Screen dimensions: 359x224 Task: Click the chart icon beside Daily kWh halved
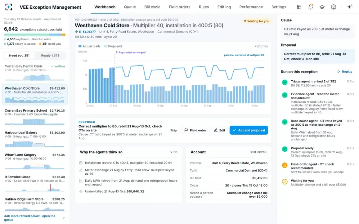tap(81, 181)
